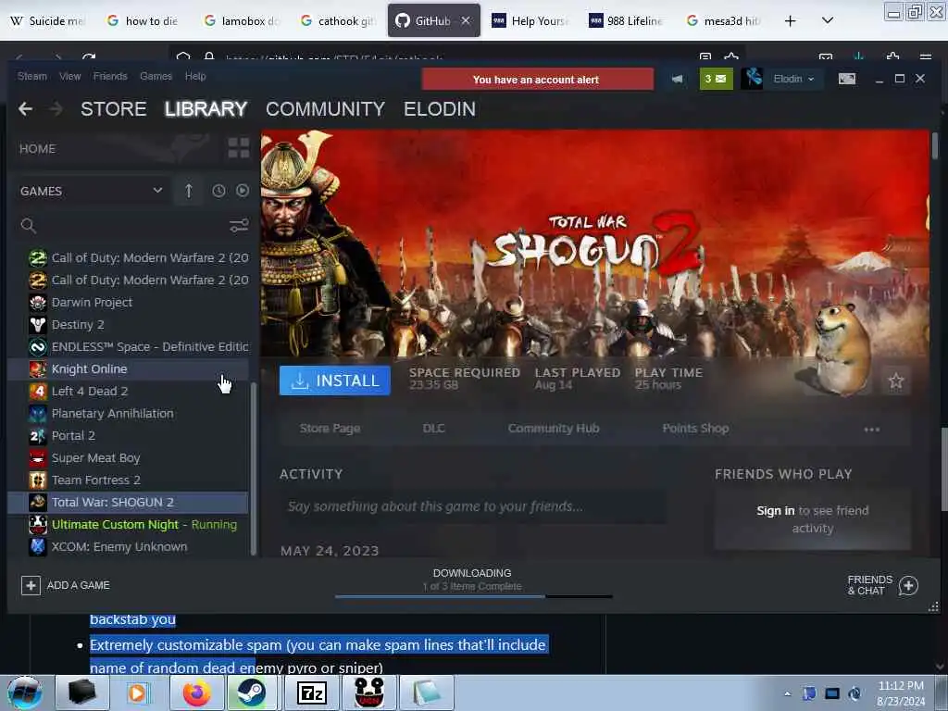Open the DLC link
The height and width of the screenshot is (711, 948).
(x=433, y=428)
